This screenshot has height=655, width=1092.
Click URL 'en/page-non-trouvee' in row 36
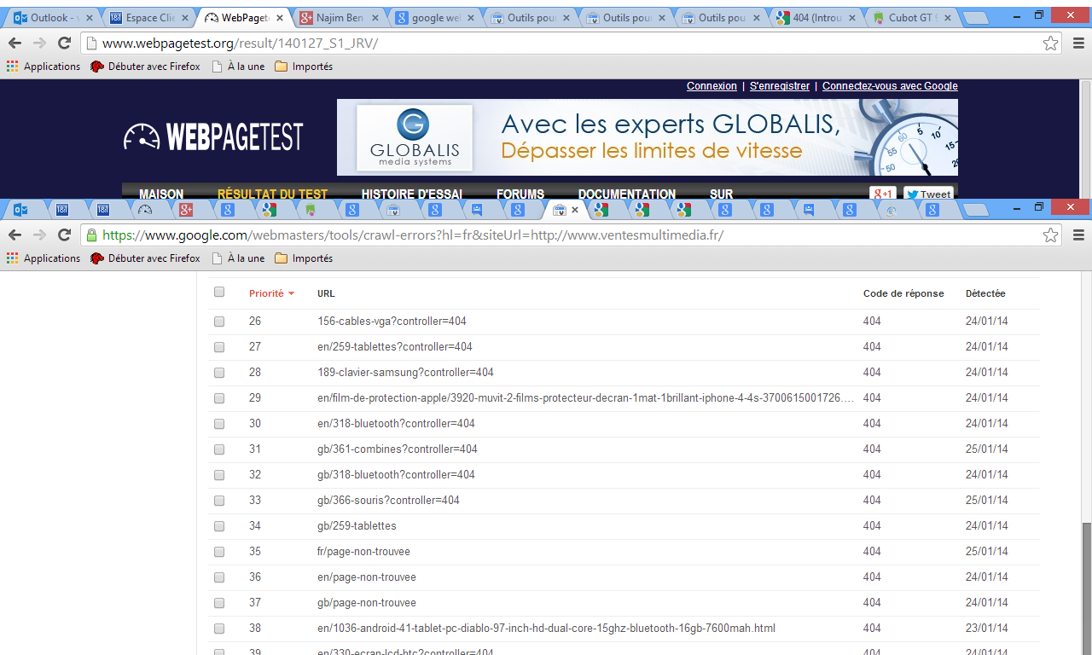pos(367,577)
